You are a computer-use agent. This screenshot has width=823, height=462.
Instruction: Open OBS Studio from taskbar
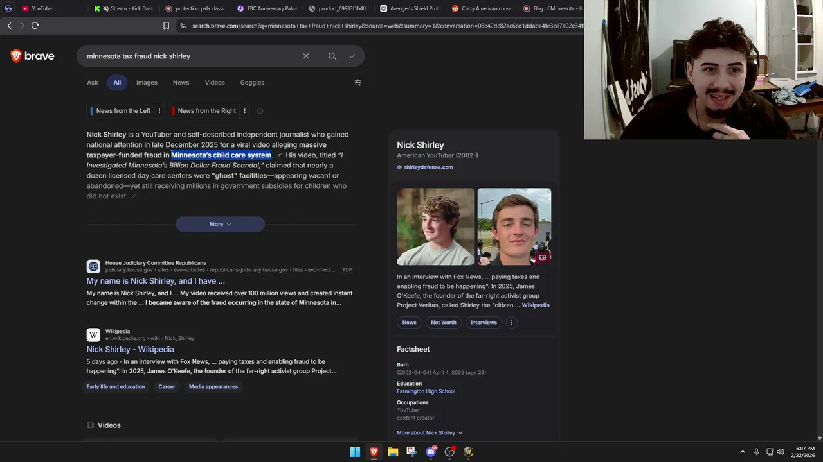coord(449,452)
